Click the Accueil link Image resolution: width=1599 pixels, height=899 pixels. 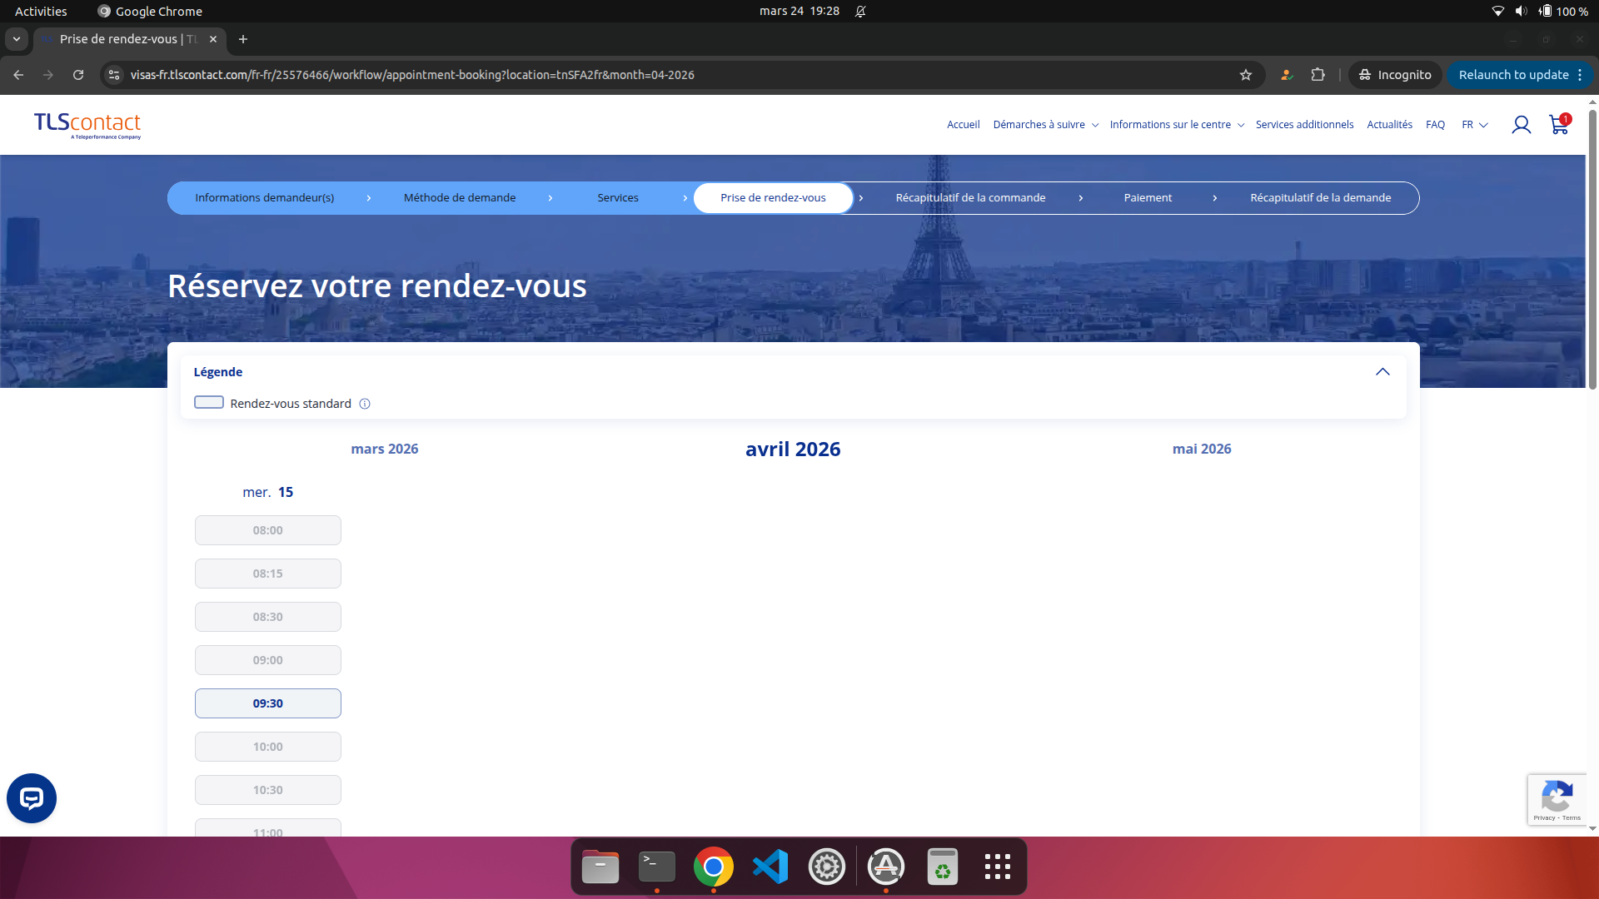pyautogui.click(x=963, y=124)
